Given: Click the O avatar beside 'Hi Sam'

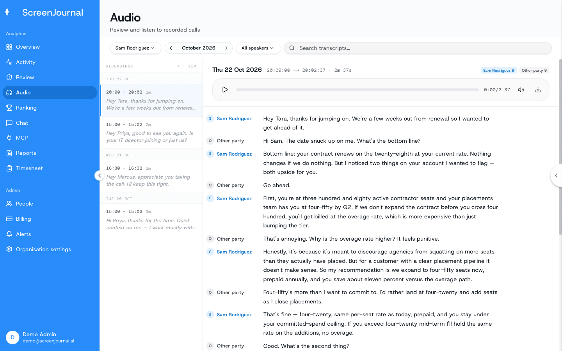Looking at the screenshot, I should click(x=210, y=141).
